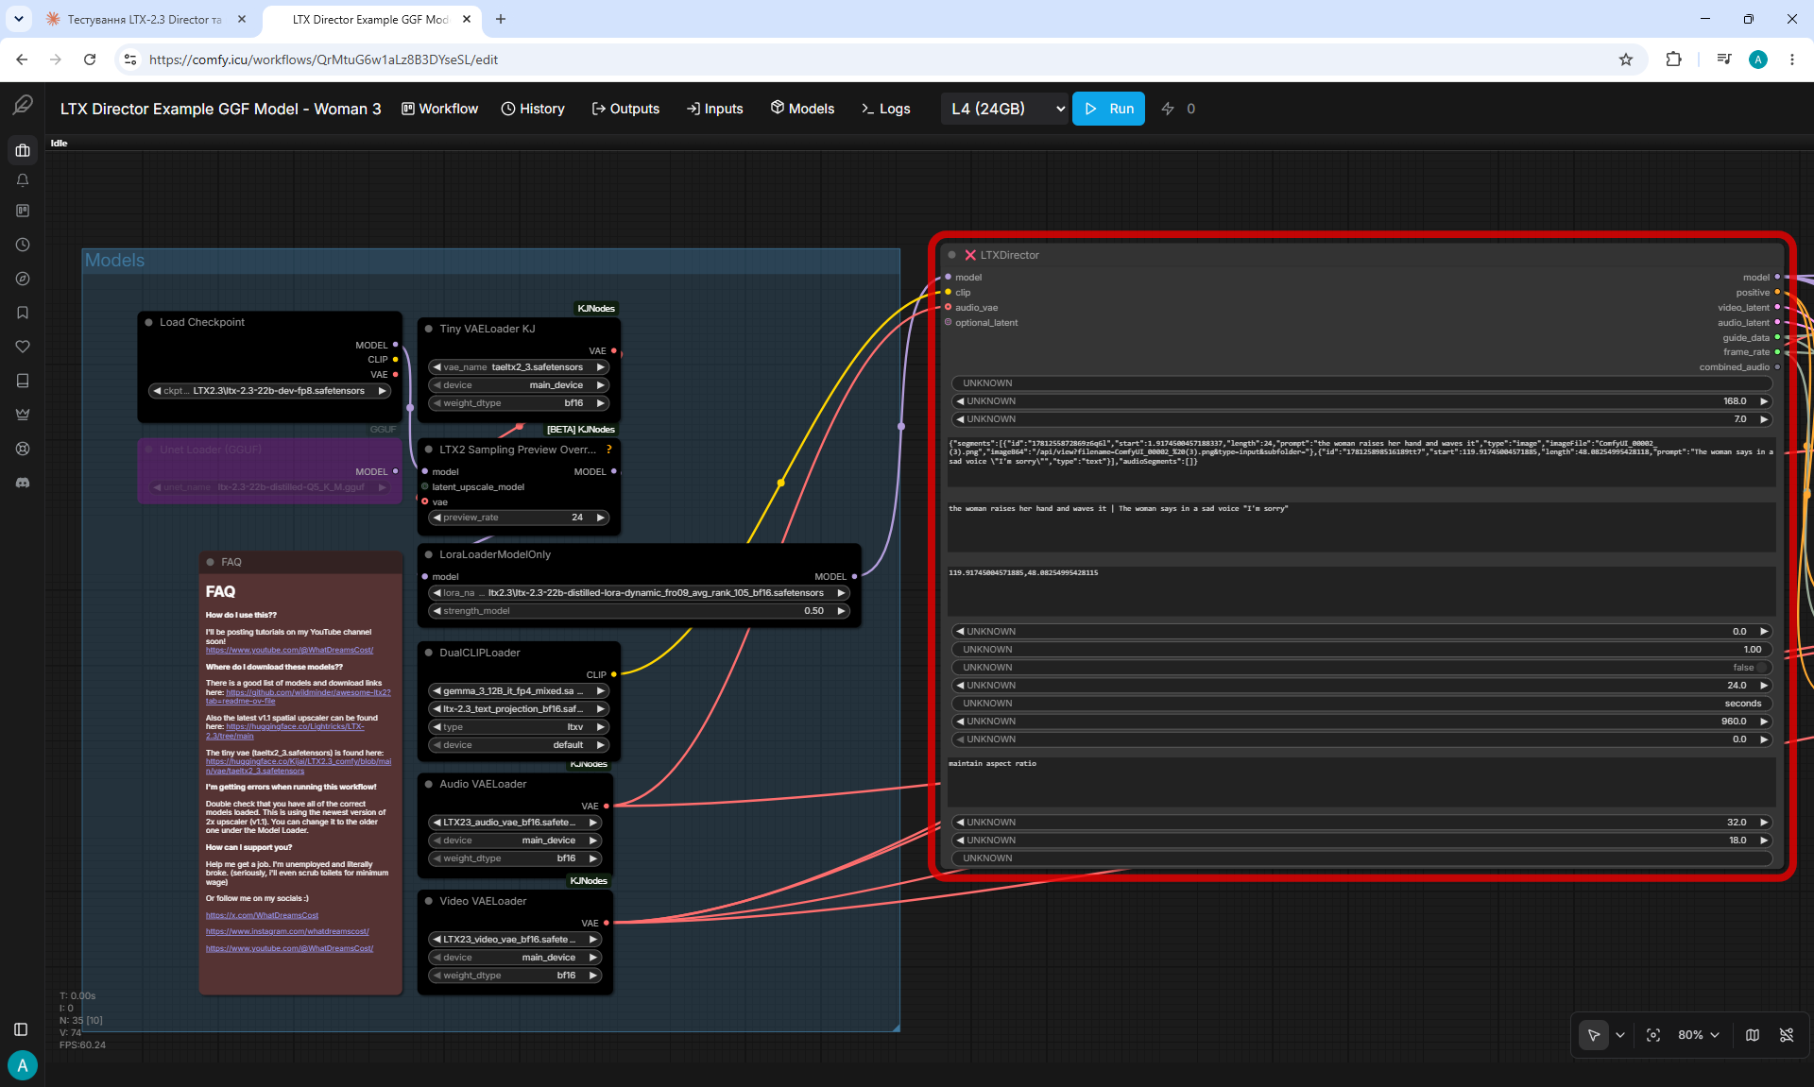The image size is (1814, 1087).
Task: Click the kanban board icon in sidebar
Action: (23, 211)
